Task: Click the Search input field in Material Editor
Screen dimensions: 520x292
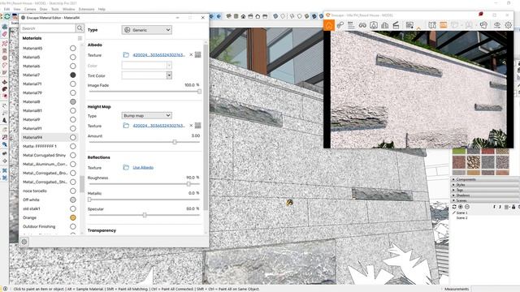Action: click(x=48, y=28)
